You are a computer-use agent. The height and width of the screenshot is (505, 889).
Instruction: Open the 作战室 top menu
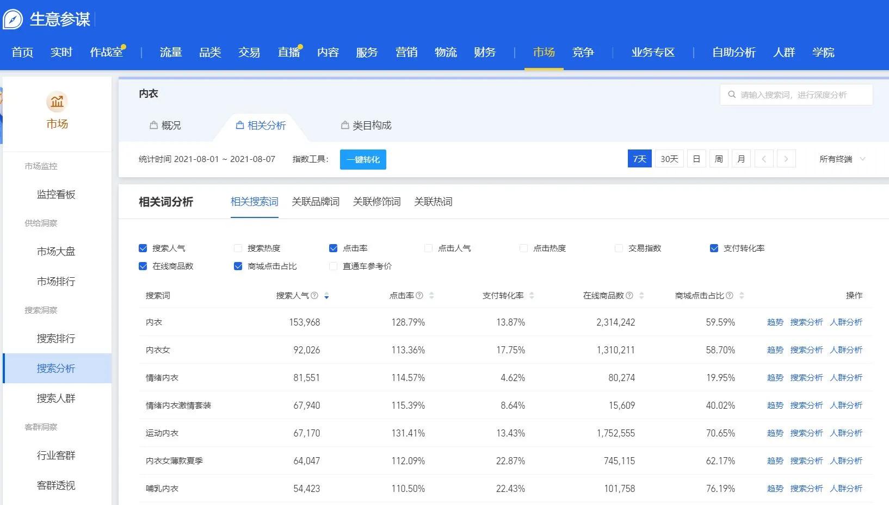106,52
